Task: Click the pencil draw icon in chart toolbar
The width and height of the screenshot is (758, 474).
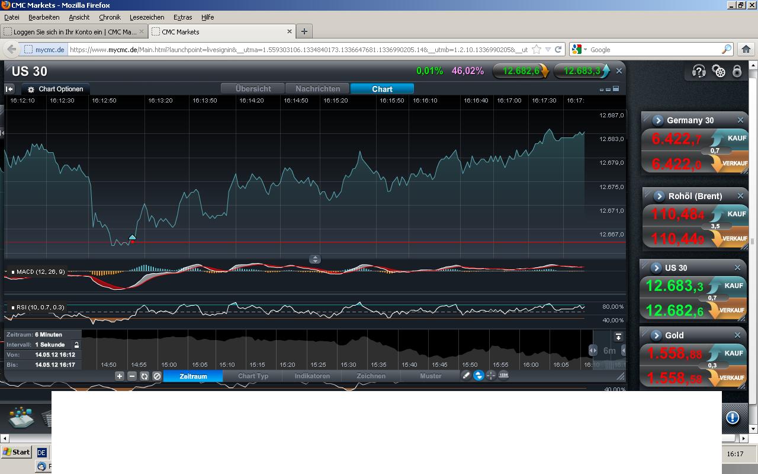Action: pyautogui.click(x=466, y=376)
